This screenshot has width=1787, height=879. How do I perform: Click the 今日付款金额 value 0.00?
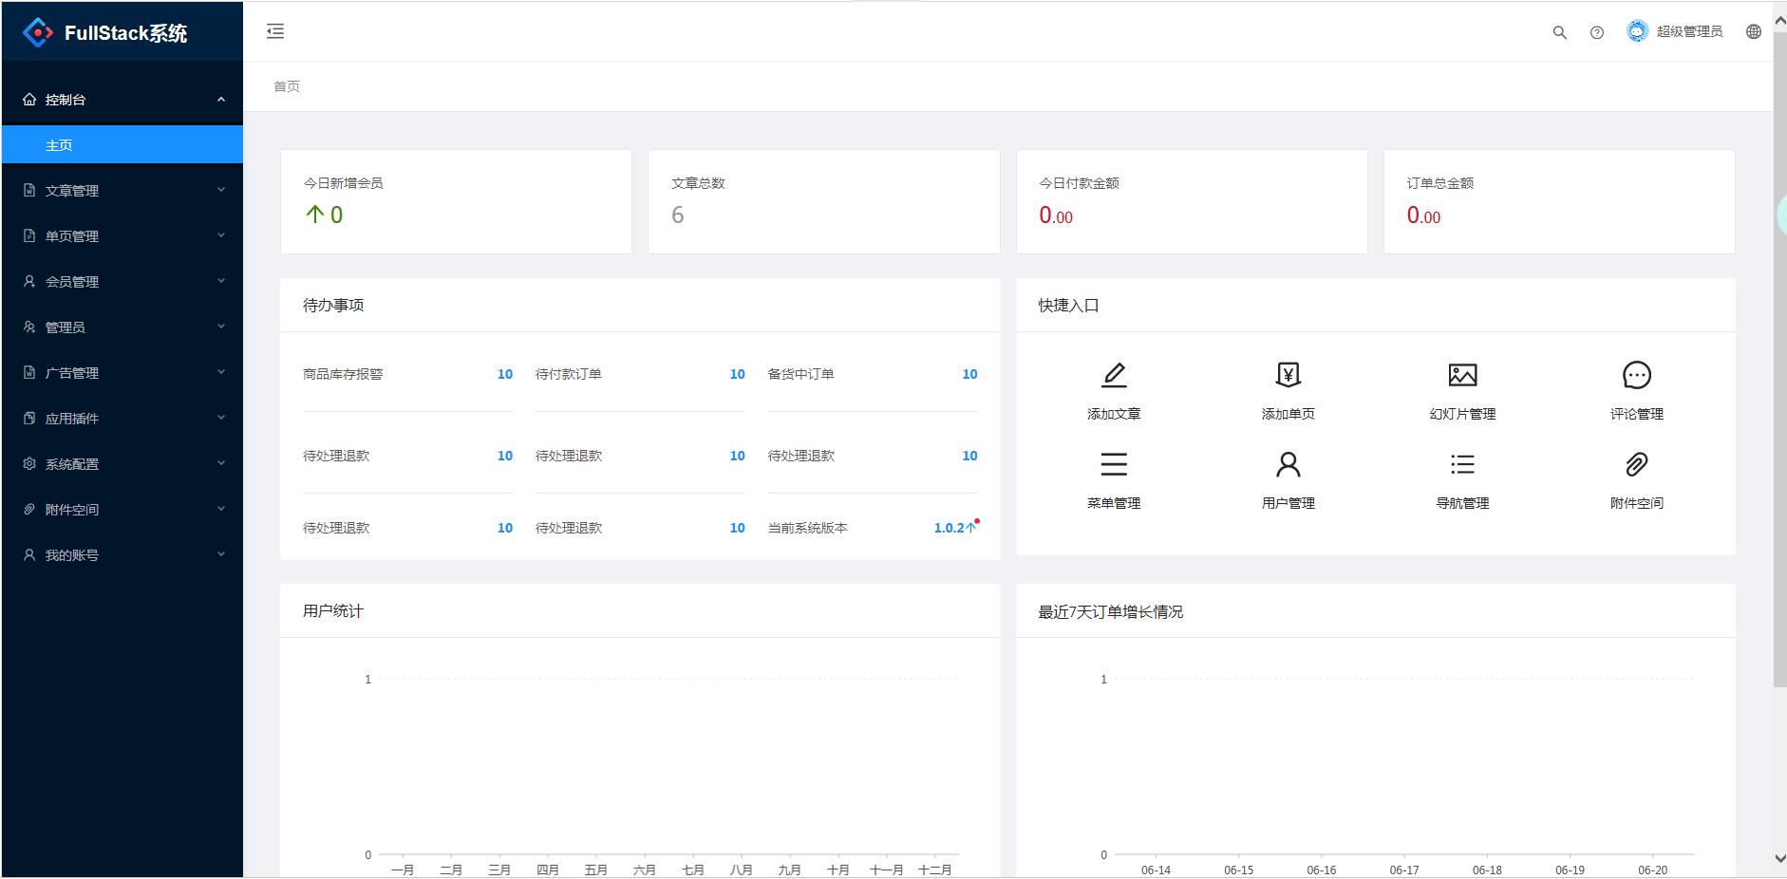point(1056,215)
